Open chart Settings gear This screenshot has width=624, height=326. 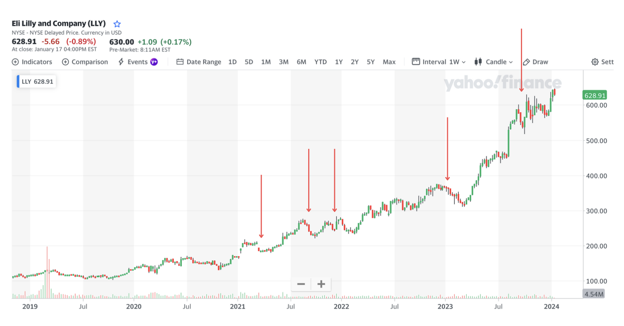[x=602, y=62]
